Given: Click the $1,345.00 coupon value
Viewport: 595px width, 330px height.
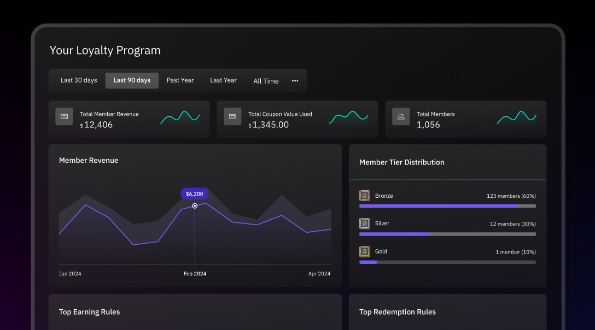Looking at the screenshot, I should (x=269, y=125).
